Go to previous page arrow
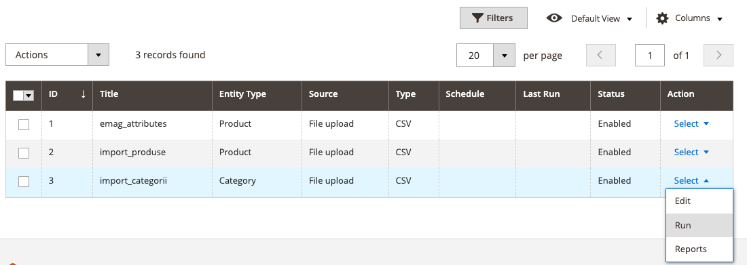Viewport: 747px width, 265px height. (x=600, y=55)
